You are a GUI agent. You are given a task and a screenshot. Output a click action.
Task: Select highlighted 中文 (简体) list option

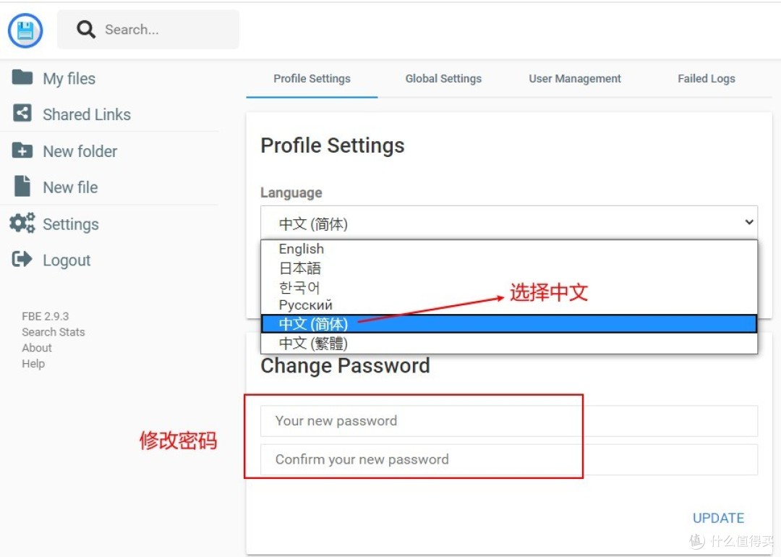[509, 324]
